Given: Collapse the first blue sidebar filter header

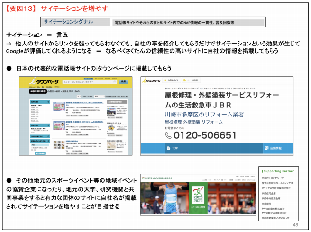Looking at the screenshot, I should (40, 102).
